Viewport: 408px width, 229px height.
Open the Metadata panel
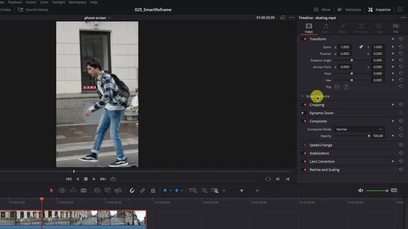click(349, 10)
